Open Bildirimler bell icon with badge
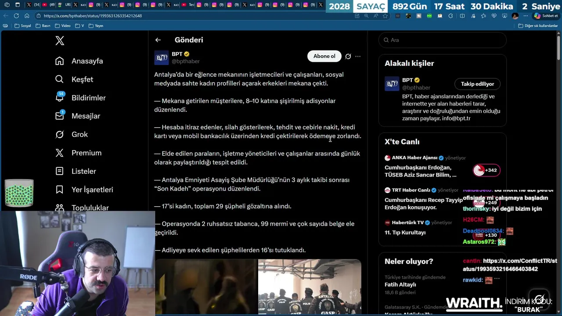Image resolution: width=562 pixels, height=316 pixels. 60,97
